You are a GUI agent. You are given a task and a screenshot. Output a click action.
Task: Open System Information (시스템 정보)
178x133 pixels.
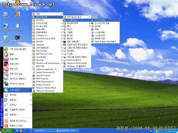(105, 35)
